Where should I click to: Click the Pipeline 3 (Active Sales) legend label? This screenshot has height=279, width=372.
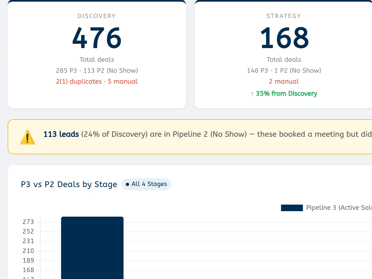tap(339, 208)
